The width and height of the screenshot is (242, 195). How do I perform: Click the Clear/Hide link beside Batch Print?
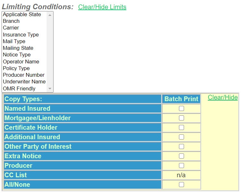[223, 97]
